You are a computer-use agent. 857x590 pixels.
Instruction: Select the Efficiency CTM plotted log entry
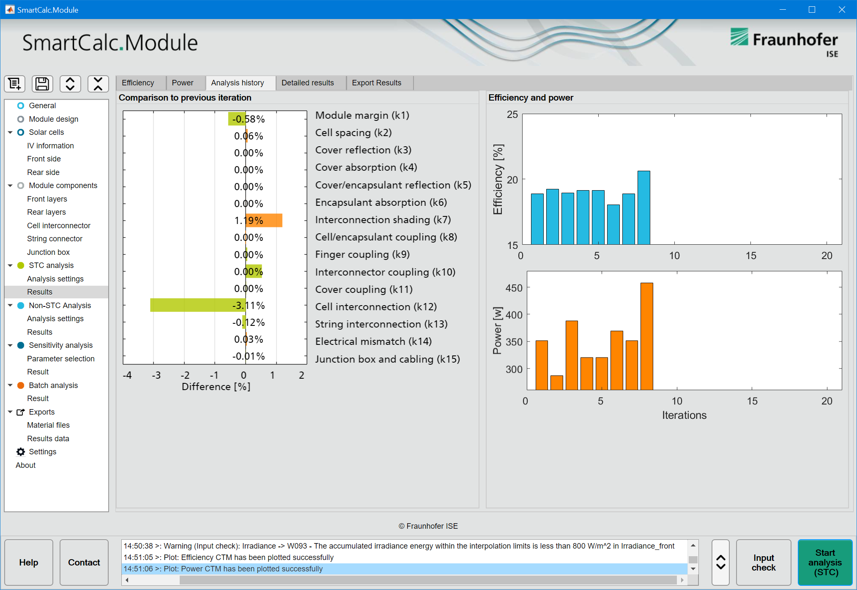point(405,557)
